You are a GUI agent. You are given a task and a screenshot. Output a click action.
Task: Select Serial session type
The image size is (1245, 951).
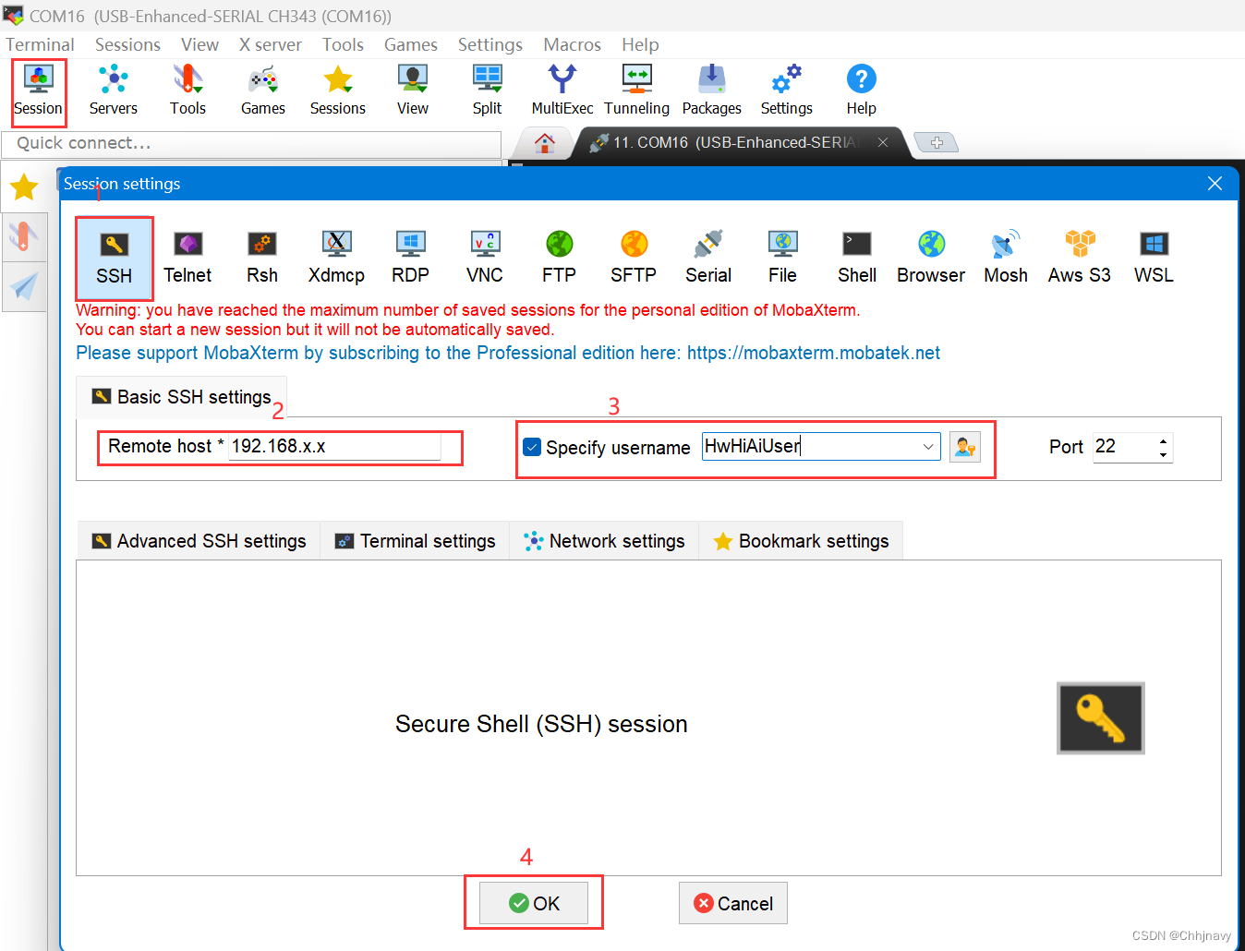point(708,259)
